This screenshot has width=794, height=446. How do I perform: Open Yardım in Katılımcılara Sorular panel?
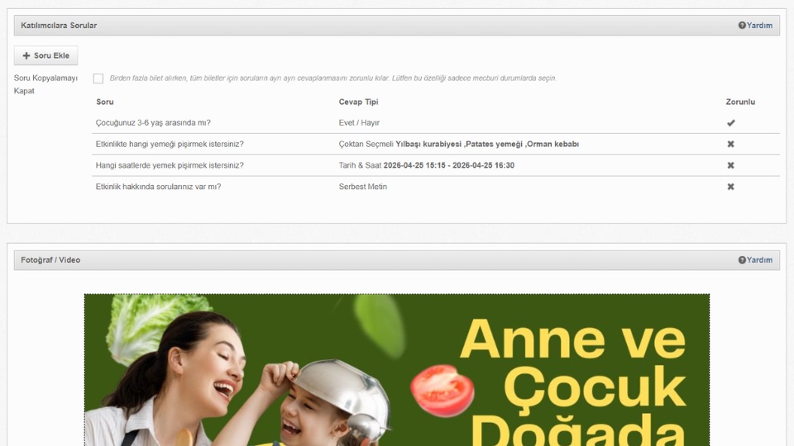coord(759,26)
